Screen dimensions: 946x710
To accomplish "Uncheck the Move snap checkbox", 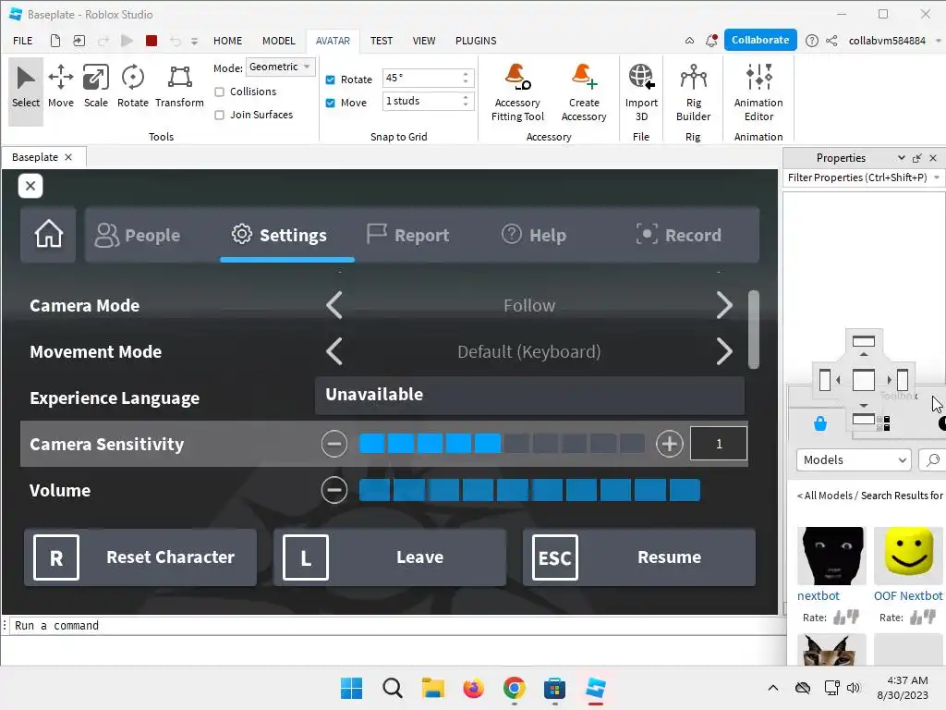I will tap(330, 103).
